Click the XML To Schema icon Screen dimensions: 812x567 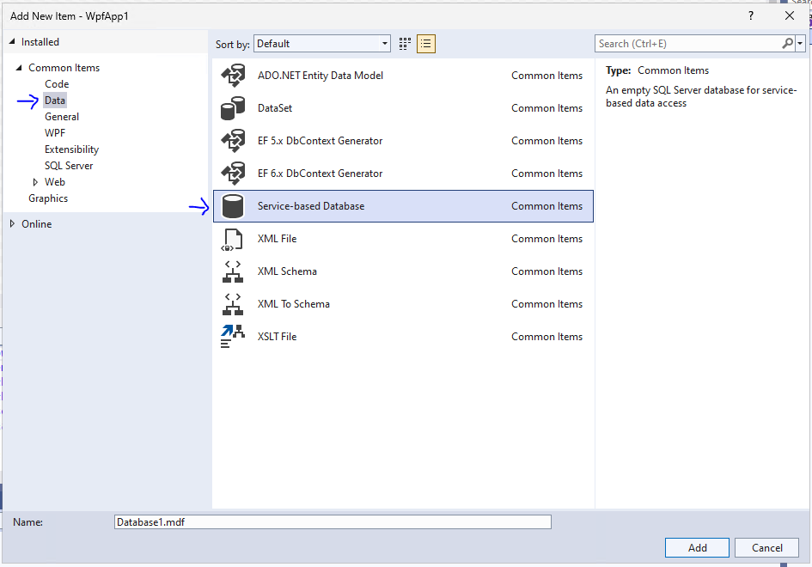click(x=233, y=304)
